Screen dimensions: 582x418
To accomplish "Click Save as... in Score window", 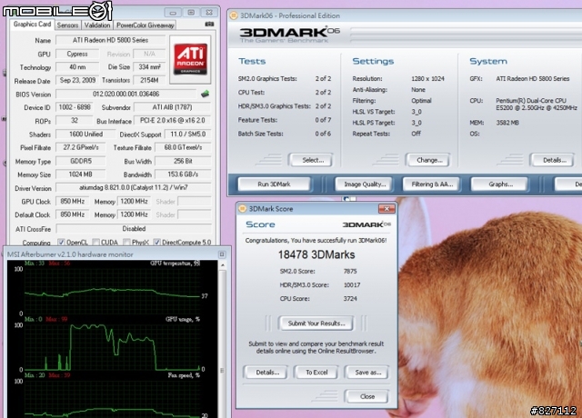I will (x=367, y=373).
